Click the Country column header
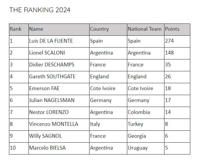The height and width of the screenshot is (160, 199). click(x=99, y=29)
